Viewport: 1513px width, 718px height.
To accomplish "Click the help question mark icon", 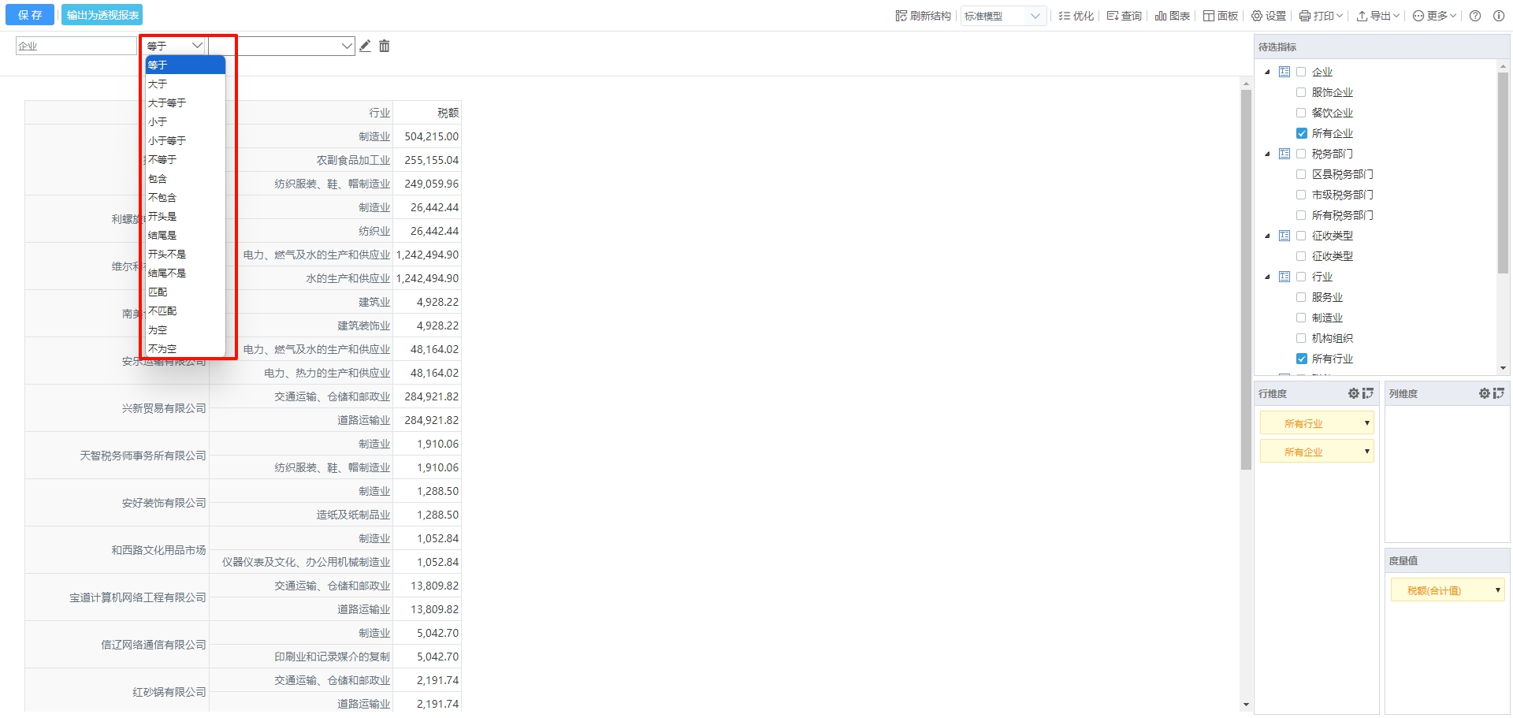I will (1475, 16).
